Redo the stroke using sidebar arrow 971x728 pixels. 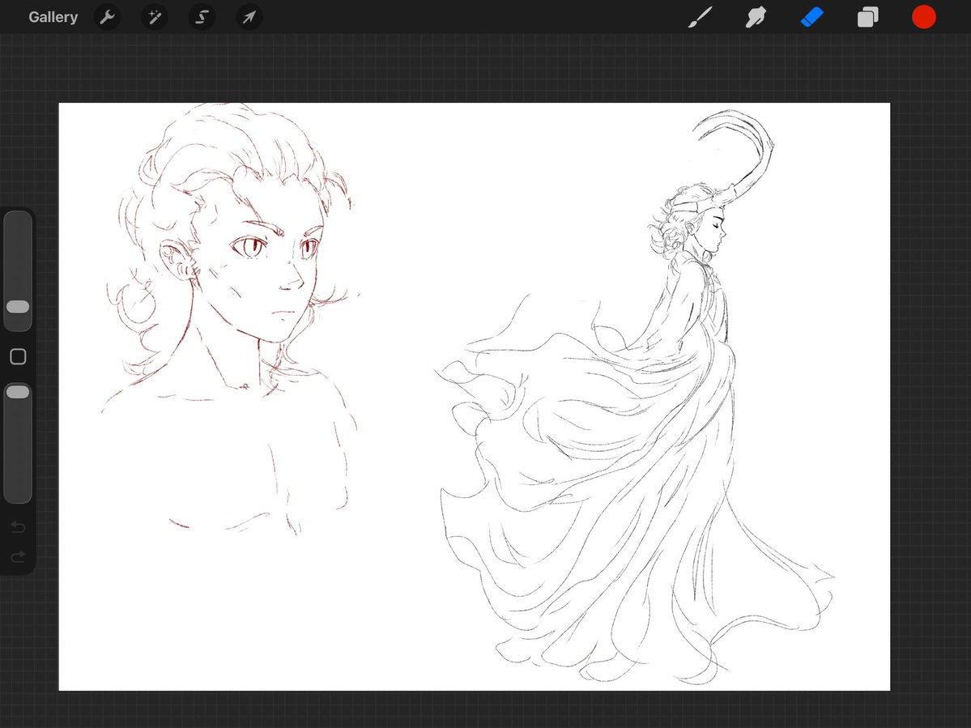click(x=18, y=557)
